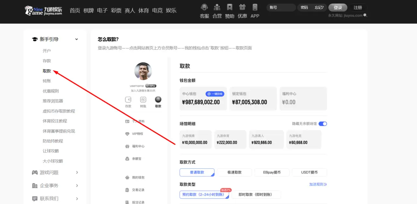The image size is (417, 204).
Task: Open 娱乐 in top navigation
Action: pyautogui.click(x=171, y=10)
